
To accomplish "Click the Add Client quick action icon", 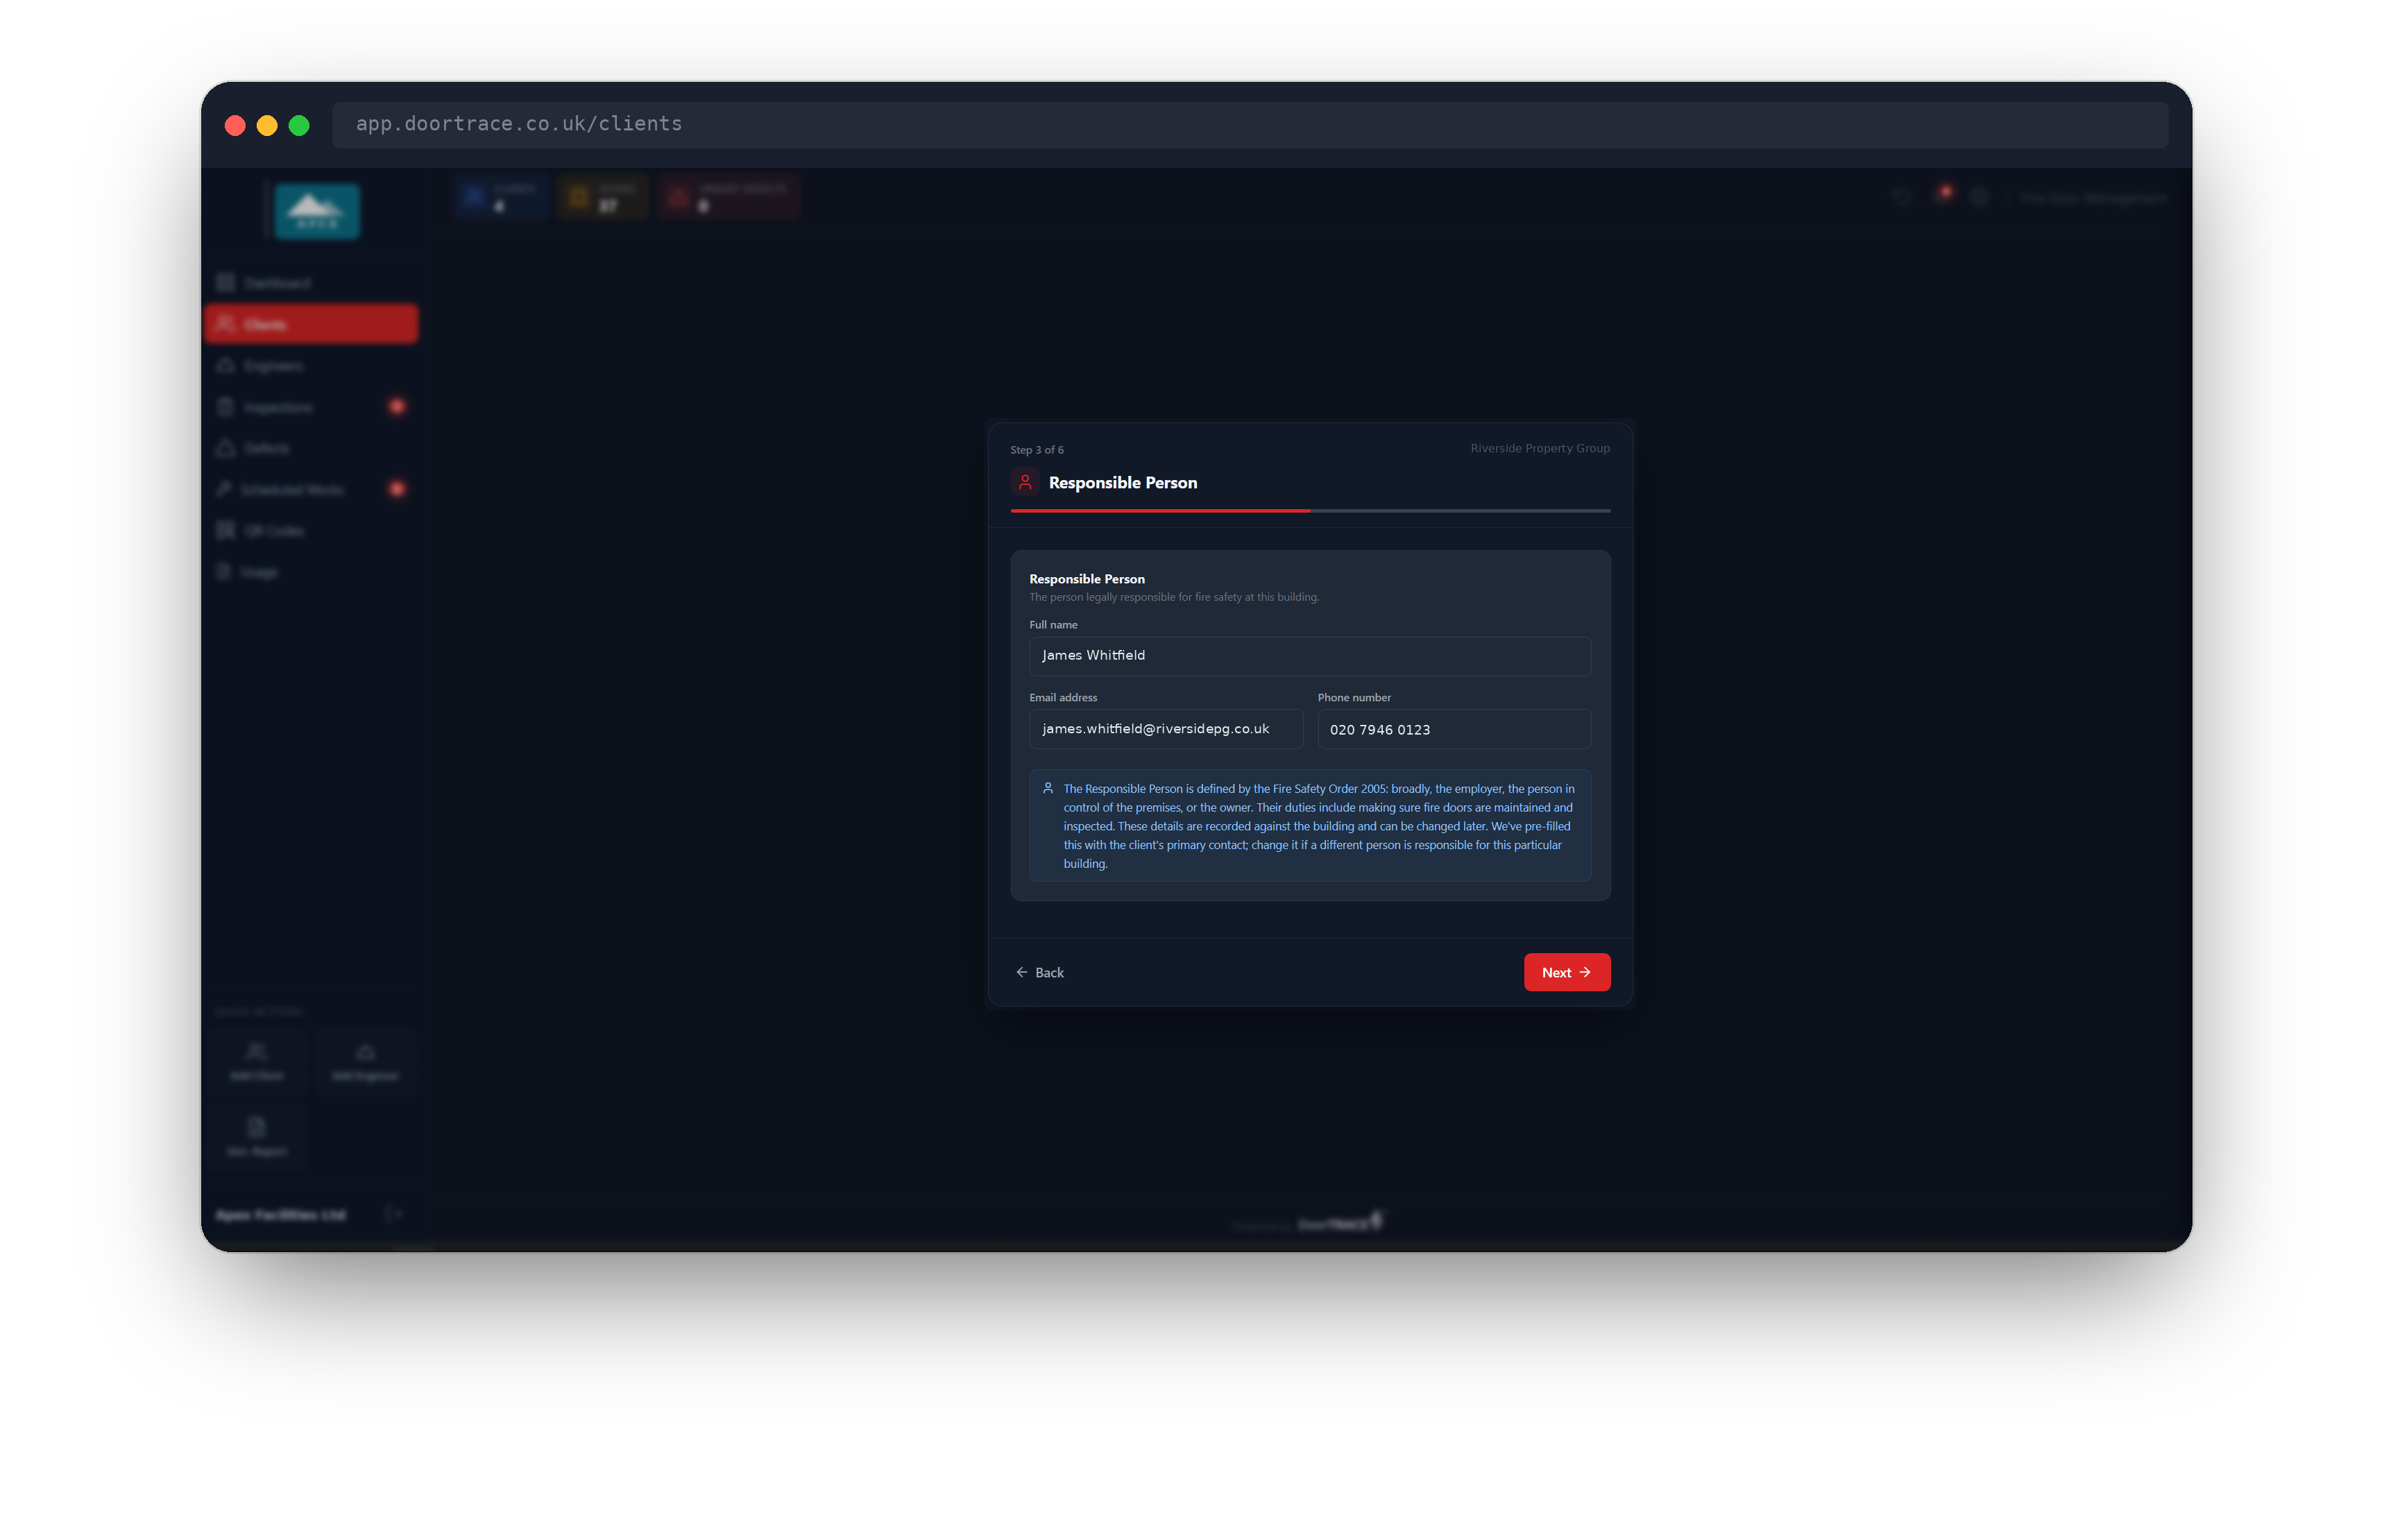I will tap(257, 1052).
